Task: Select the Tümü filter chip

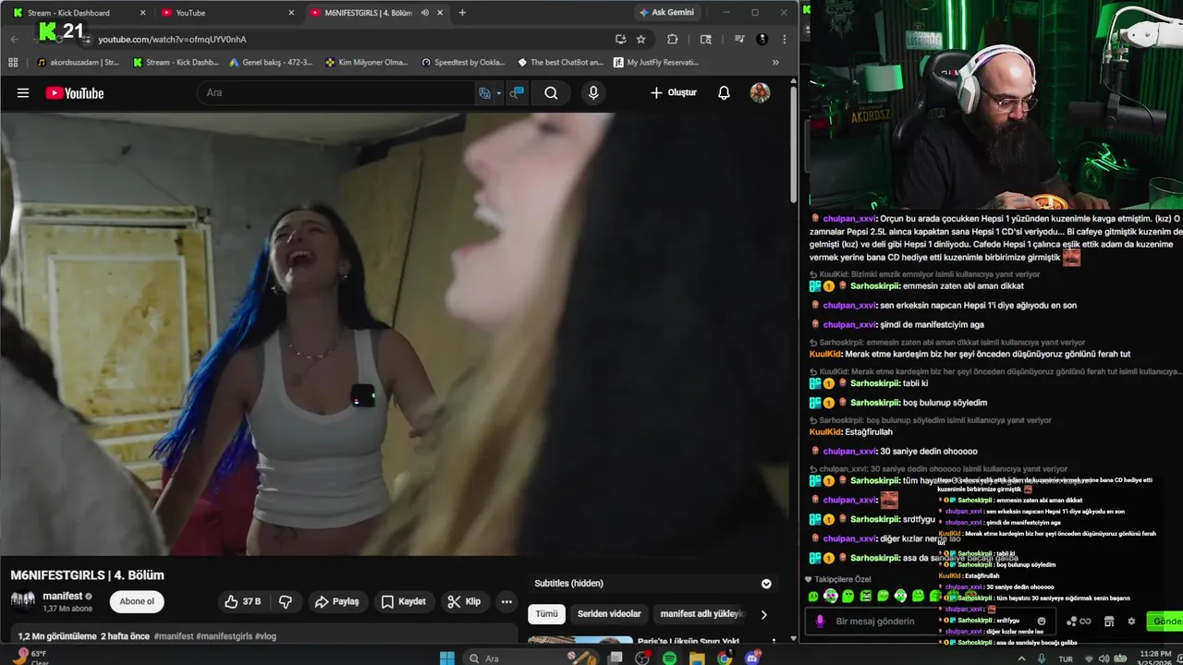Action: [546, 613]
